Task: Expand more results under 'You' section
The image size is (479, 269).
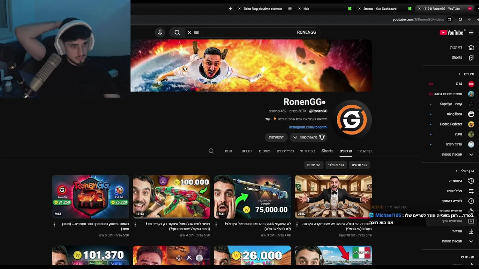Action: click(x=471, y=241)
